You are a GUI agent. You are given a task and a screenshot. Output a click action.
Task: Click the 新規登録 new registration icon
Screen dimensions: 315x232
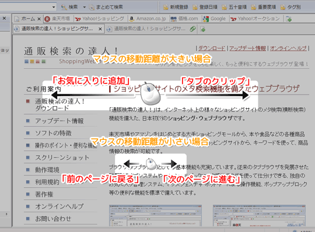(x=166, y=8)
